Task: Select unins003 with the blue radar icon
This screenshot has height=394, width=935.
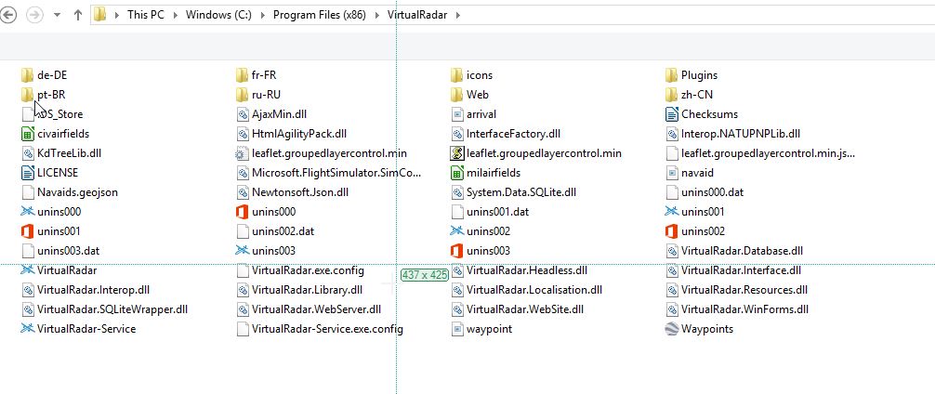Action: tap(266, 251)
